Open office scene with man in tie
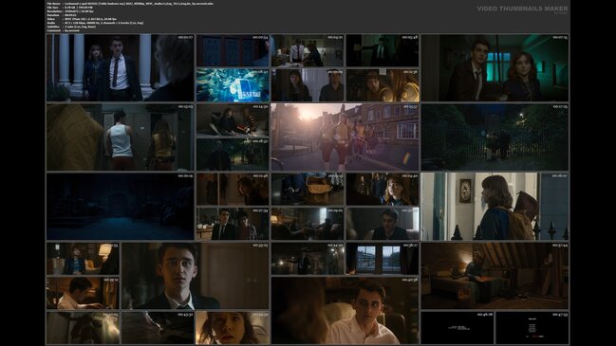The width and height of the screenshot is (616, 346). [x=308, y=50]
